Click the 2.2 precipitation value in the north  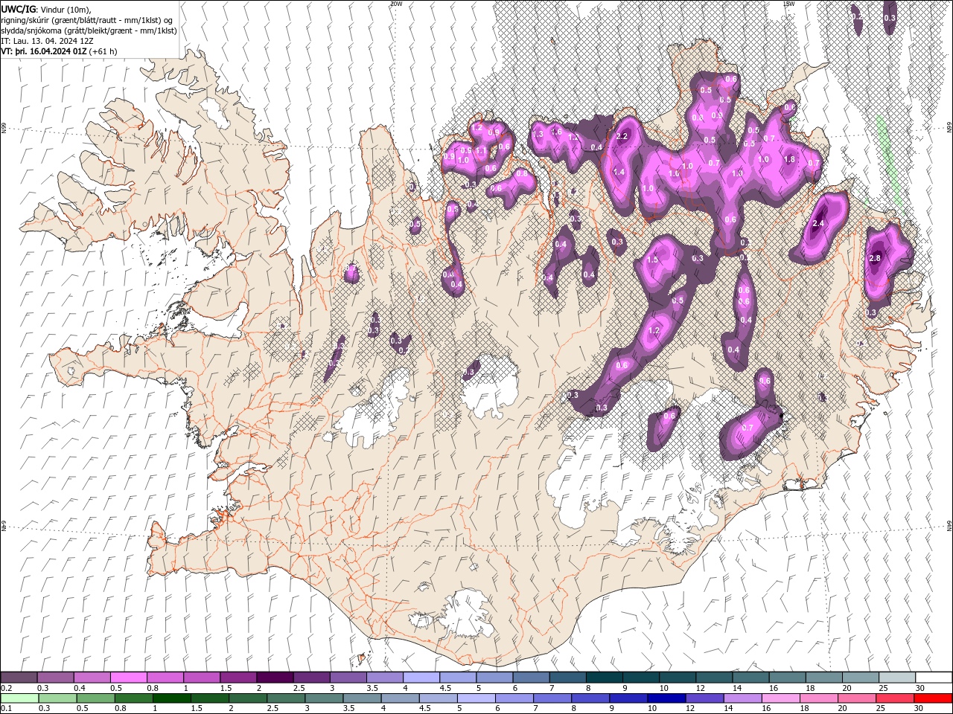(623, 137)
